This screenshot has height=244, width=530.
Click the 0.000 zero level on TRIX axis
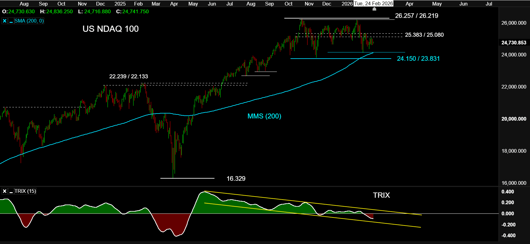tap(507, 213)
